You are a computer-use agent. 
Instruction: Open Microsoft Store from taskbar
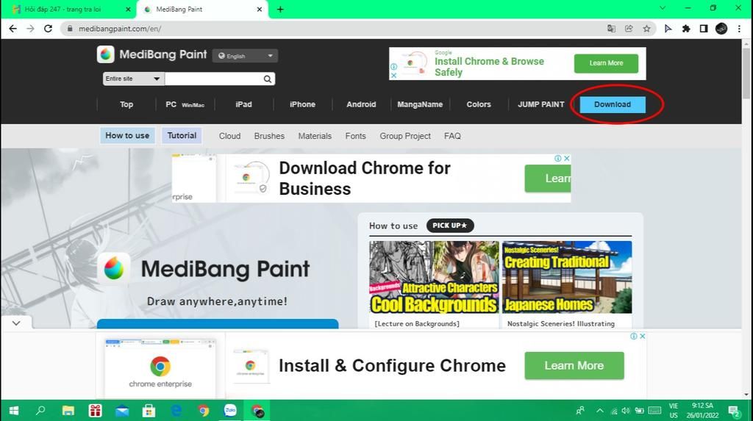[149, 411]
